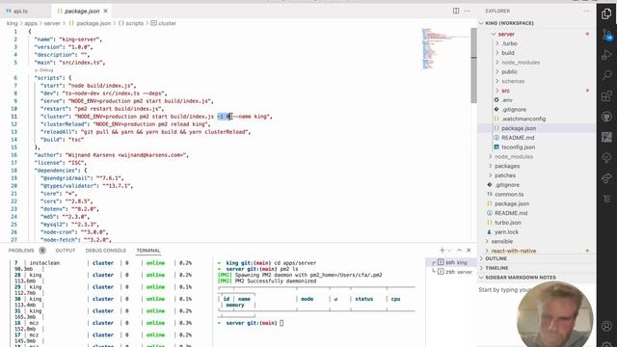Expand the packages folder
617x347 pixels.
point(507,166)
